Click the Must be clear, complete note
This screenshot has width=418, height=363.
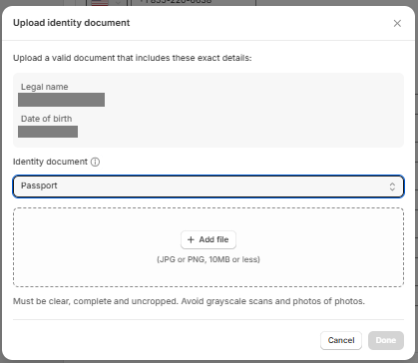[x=189, y=301]
